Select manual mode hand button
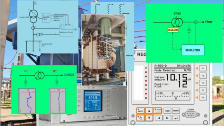This screenshot has height=126, width=224. click(140, 118)
